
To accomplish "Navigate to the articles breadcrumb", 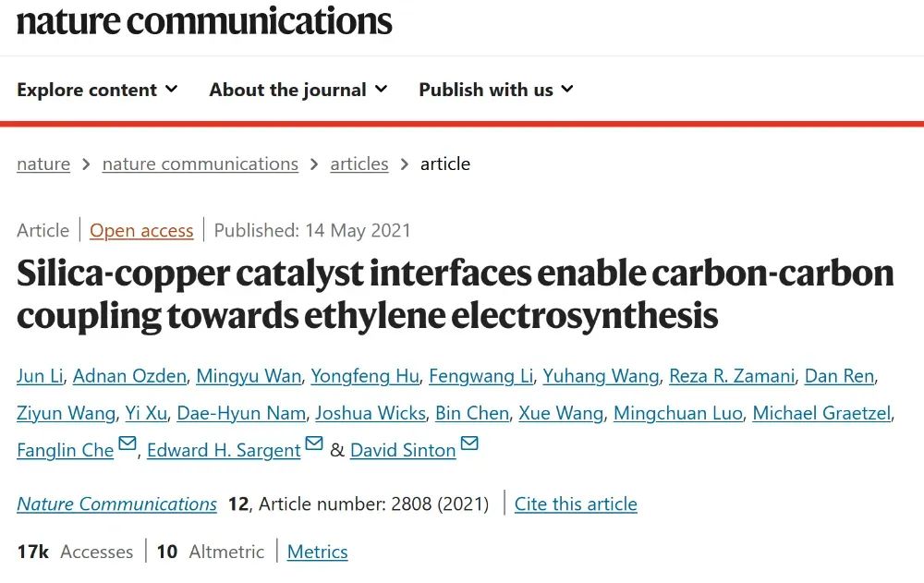I will 359,164.
